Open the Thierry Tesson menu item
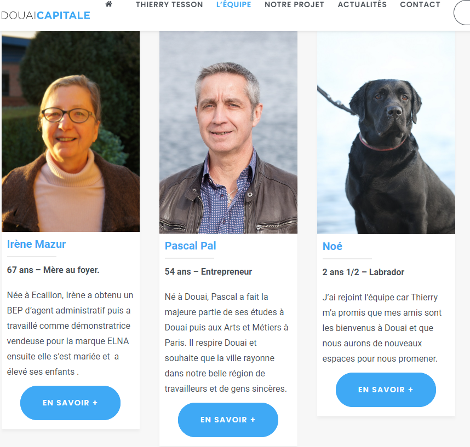 coord(169,4)
